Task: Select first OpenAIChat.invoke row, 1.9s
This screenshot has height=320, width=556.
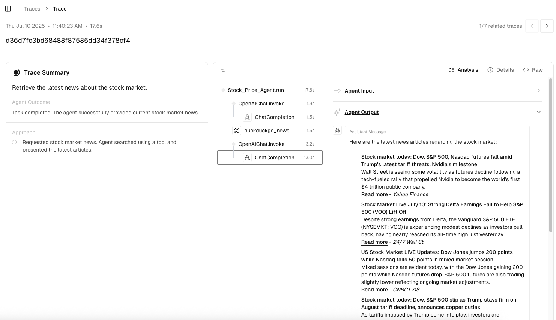Action: [270, 104]
